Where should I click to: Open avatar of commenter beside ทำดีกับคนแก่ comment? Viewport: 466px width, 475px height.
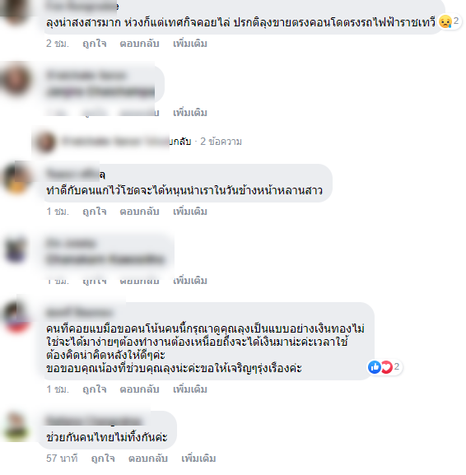16,179
